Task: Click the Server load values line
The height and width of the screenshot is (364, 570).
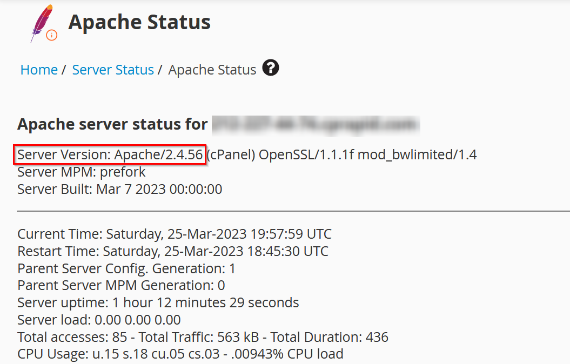Action: (99, 320)
